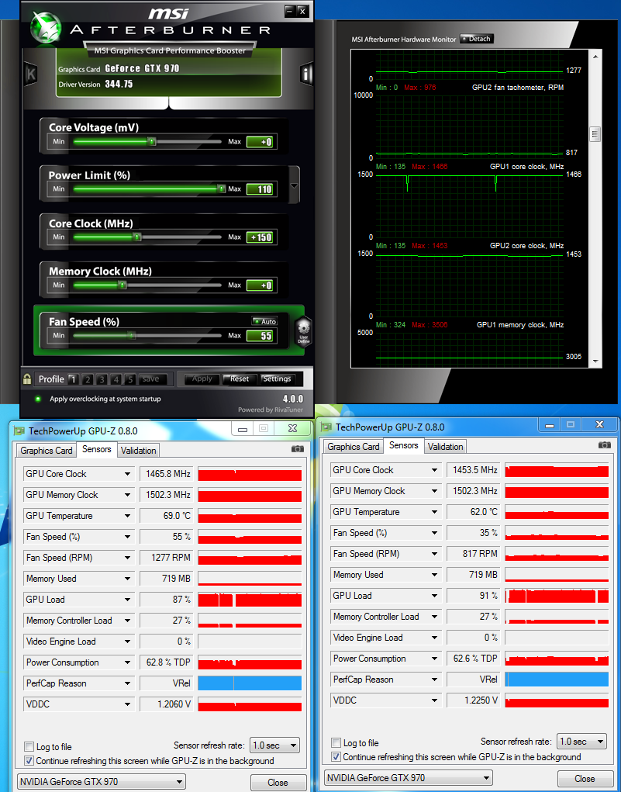The height and width of the screenshot is (792, 621).
Task: Select profile slot 1
Action: coord(73,379)
